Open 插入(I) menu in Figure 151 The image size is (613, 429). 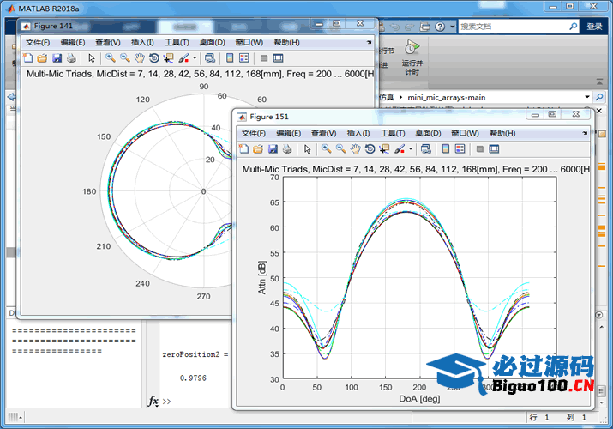(x=358, y=133)
